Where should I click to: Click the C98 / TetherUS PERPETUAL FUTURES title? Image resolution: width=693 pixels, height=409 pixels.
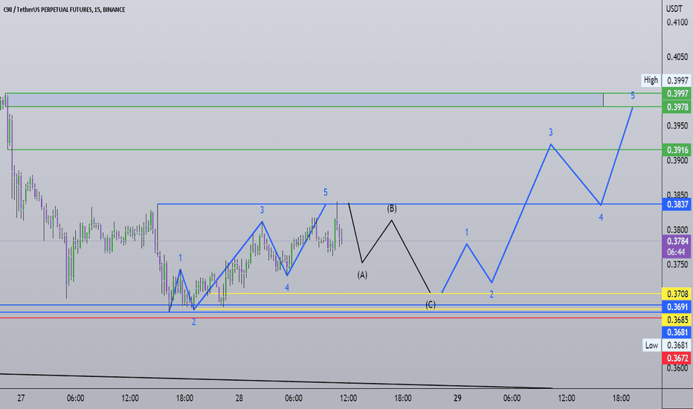[x=64, y=9]
